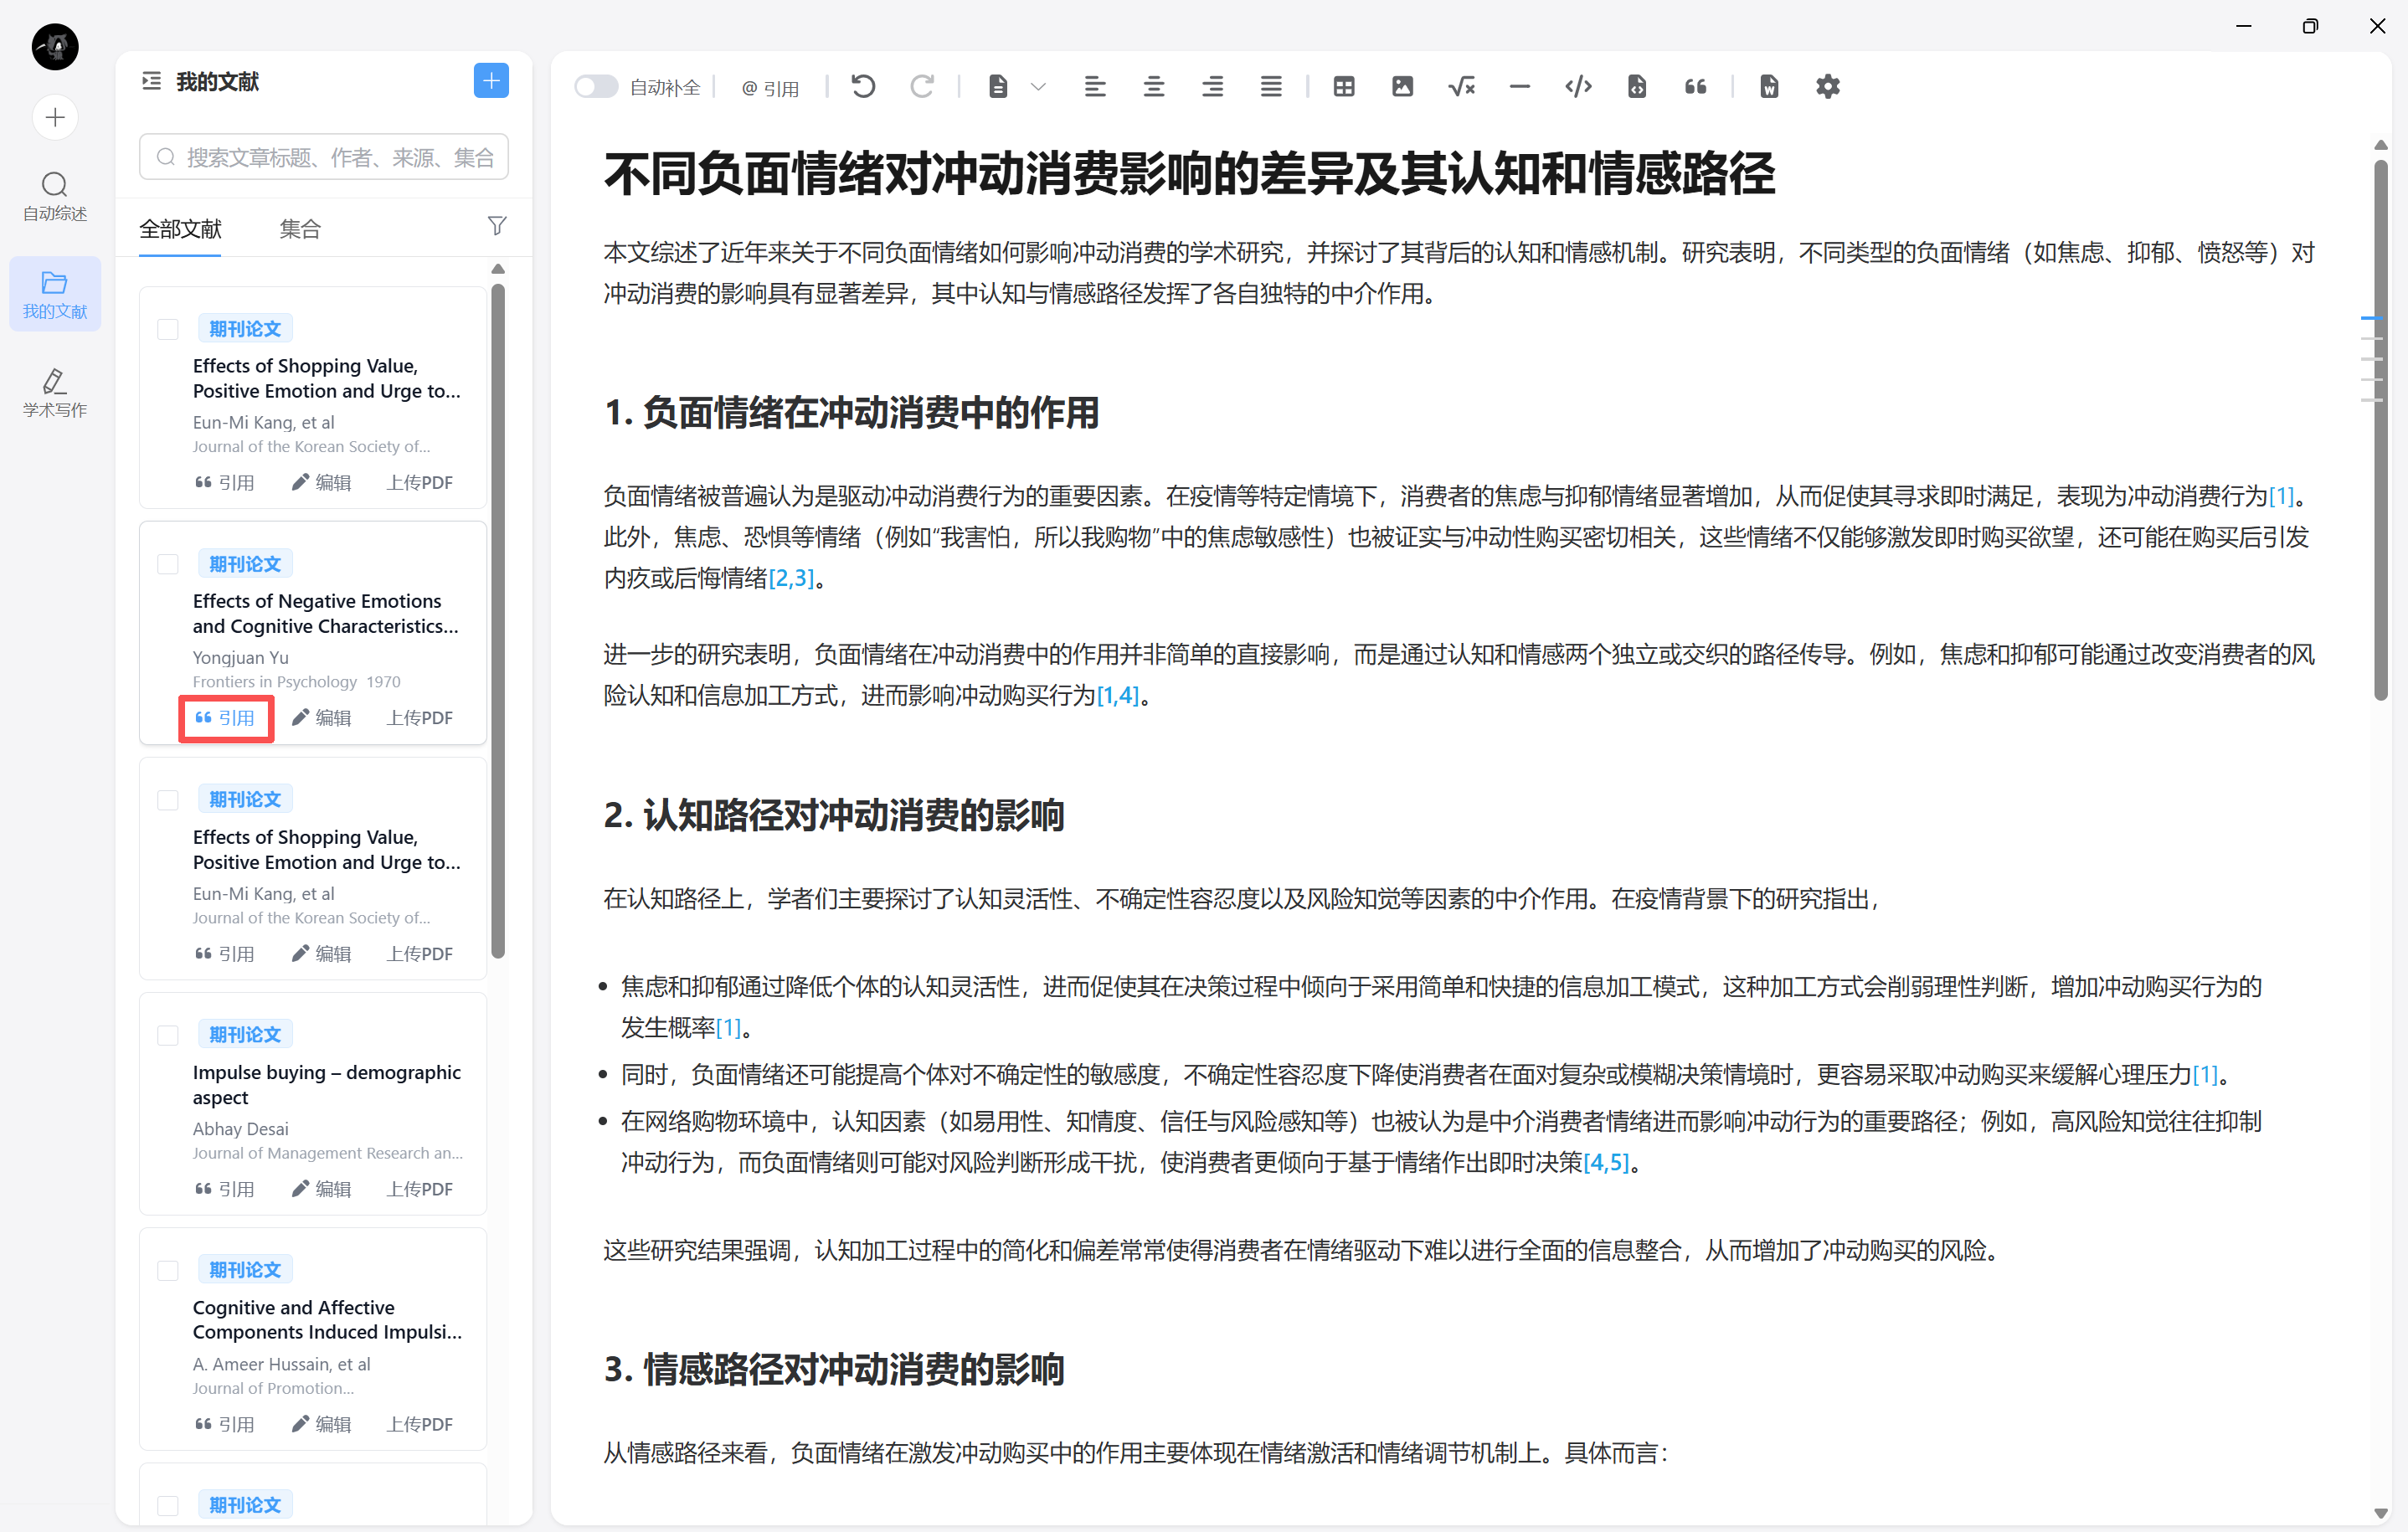2408x1532 pixels.
Task: Select checkbox for Effects of Negative Emotions paper
Action: 168,564
